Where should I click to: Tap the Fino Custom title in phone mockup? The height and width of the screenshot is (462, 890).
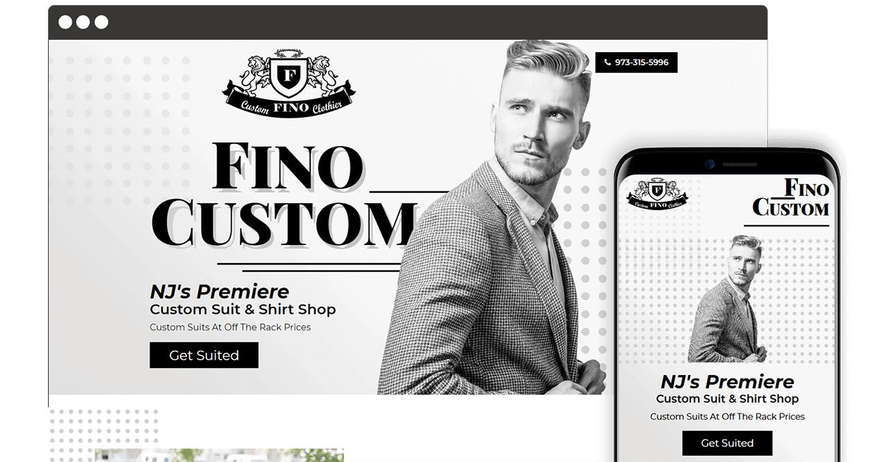[791, 198]
